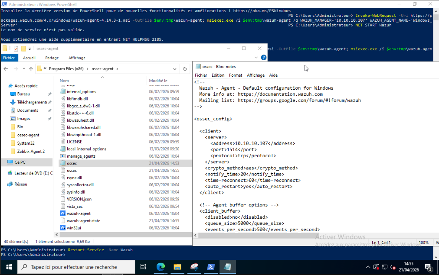The width and height of the screenshot is (439, 275).
Task: Select Accès rapide in navigation pane
Action: pos(26,86)
